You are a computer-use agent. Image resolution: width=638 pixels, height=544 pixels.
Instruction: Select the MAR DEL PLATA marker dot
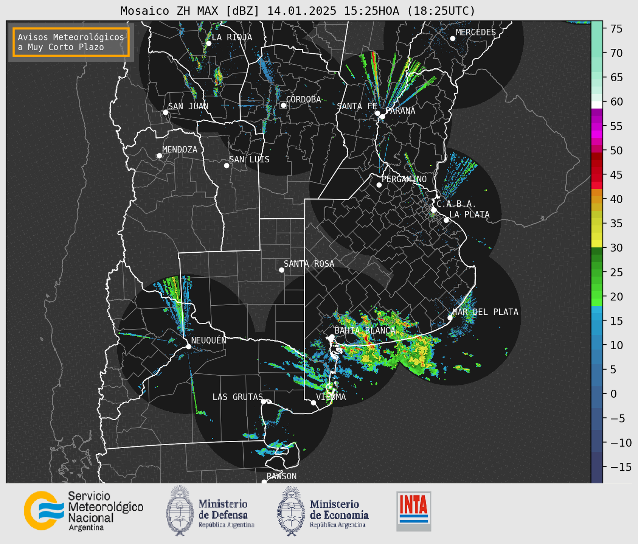pyautogui.click(x=450, y=318)
